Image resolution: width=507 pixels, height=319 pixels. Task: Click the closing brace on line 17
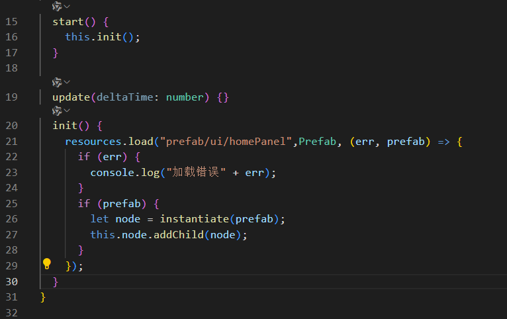(x=56, y=52)
